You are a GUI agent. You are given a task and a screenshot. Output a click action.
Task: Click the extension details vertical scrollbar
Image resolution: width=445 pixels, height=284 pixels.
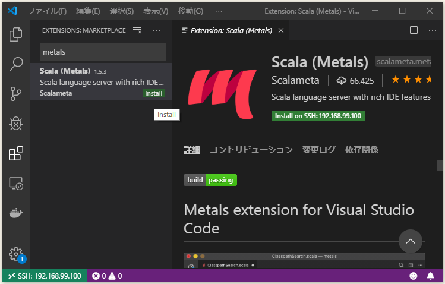(x=440, y=165)
